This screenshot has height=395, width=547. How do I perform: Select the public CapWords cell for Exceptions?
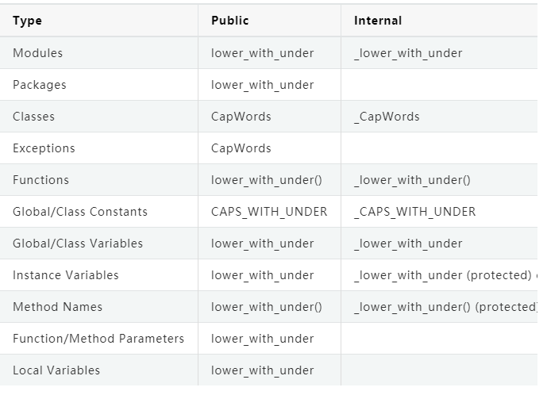[241, 148]
